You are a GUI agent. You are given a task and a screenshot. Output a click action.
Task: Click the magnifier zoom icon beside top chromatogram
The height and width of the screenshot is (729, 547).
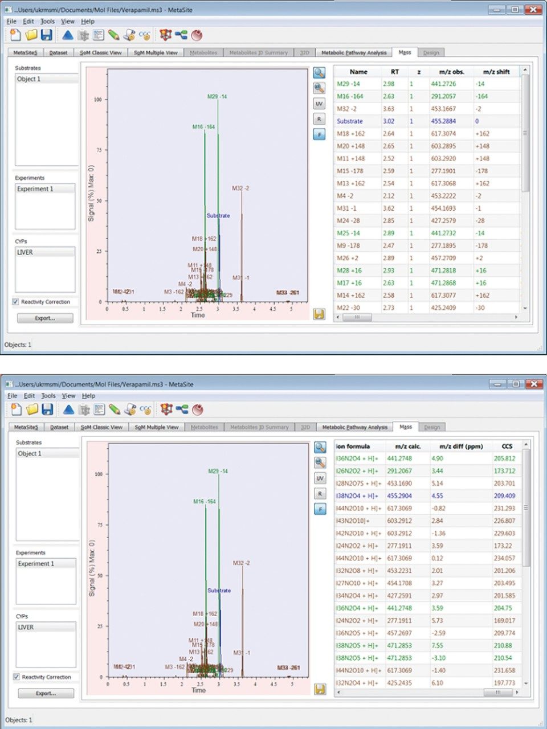[319, 73]
